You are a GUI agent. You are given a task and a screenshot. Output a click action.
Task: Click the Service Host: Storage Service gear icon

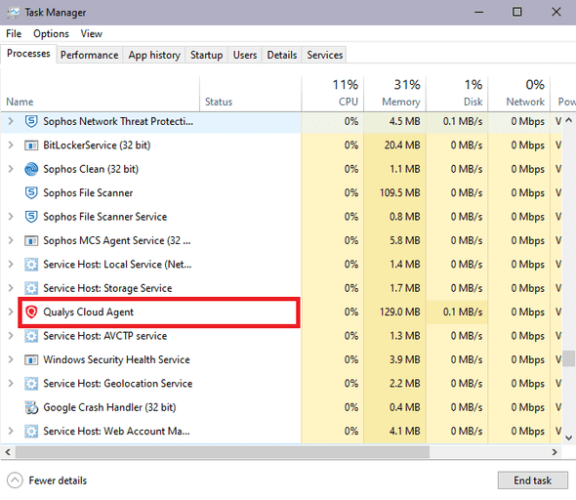point(31,288)
